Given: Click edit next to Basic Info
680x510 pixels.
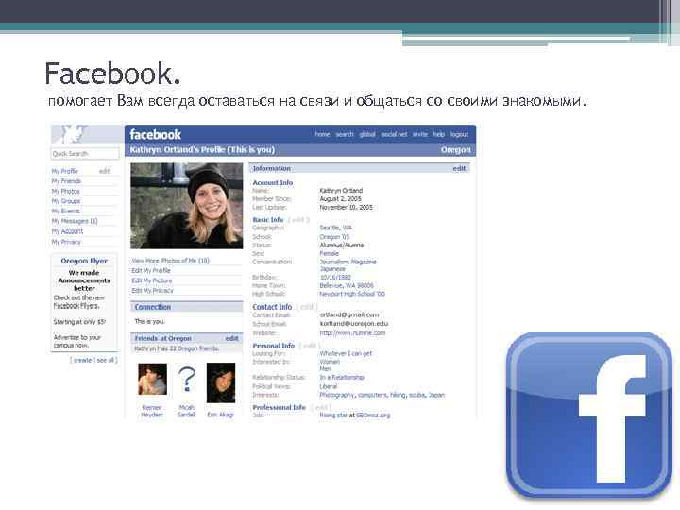Looking at the screenshot, I should click(x=298, y=220).
